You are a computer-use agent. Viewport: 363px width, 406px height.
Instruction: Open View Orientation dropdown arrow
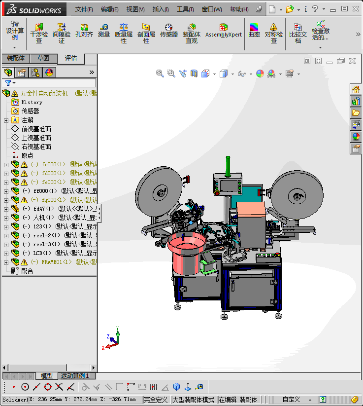click(x=214, y=74)
